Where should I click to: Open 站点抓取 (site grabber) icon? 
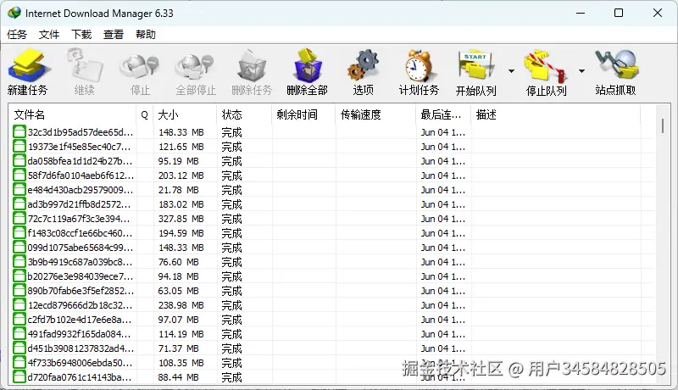pos(616,64)
